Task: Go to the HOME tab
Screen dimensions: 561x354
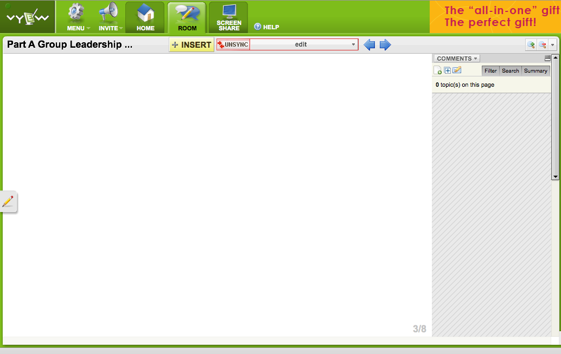Action: [x=145, y=17]
